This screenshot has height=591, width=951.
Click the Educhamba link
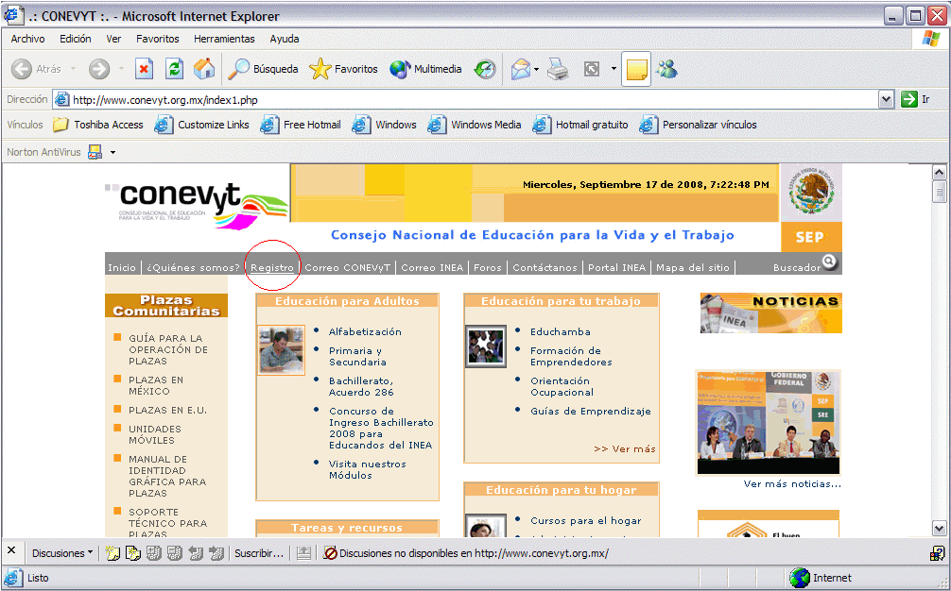coord(560,332)
